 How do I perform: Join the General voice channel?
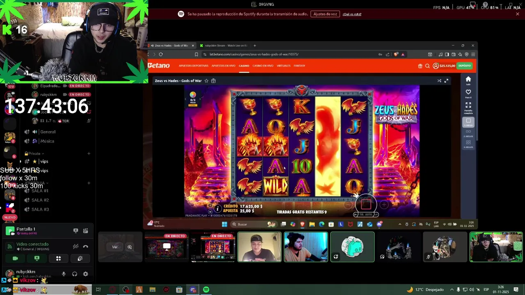[x=48, y=132]
